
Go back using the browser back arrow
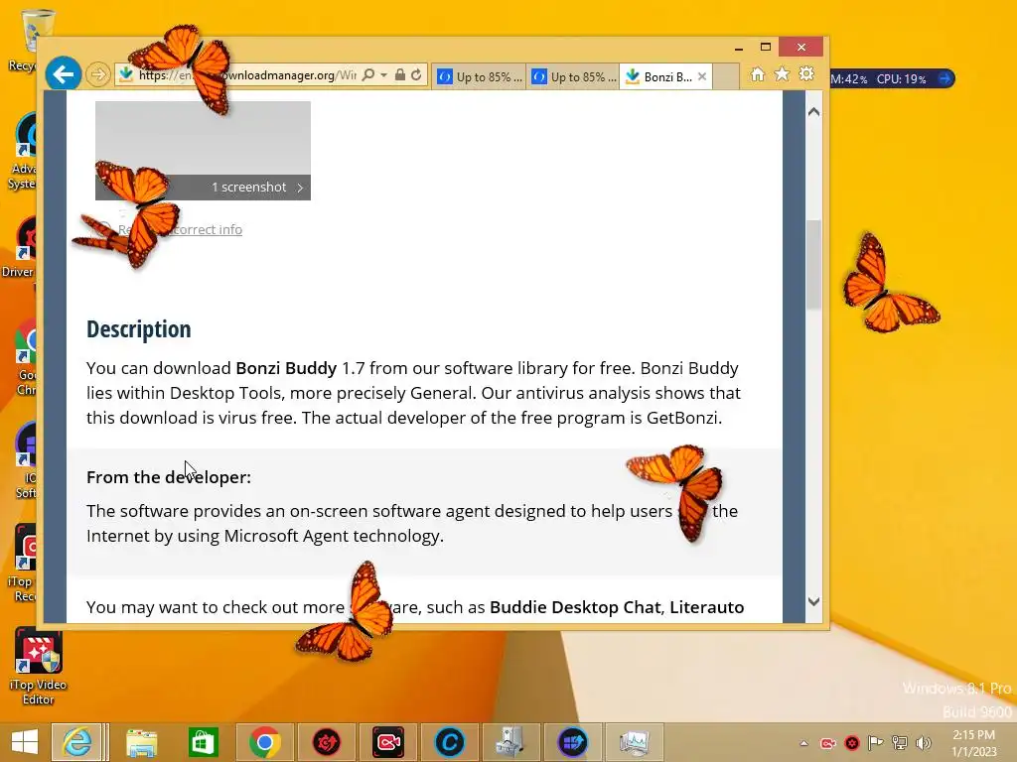tap(64, 74)
